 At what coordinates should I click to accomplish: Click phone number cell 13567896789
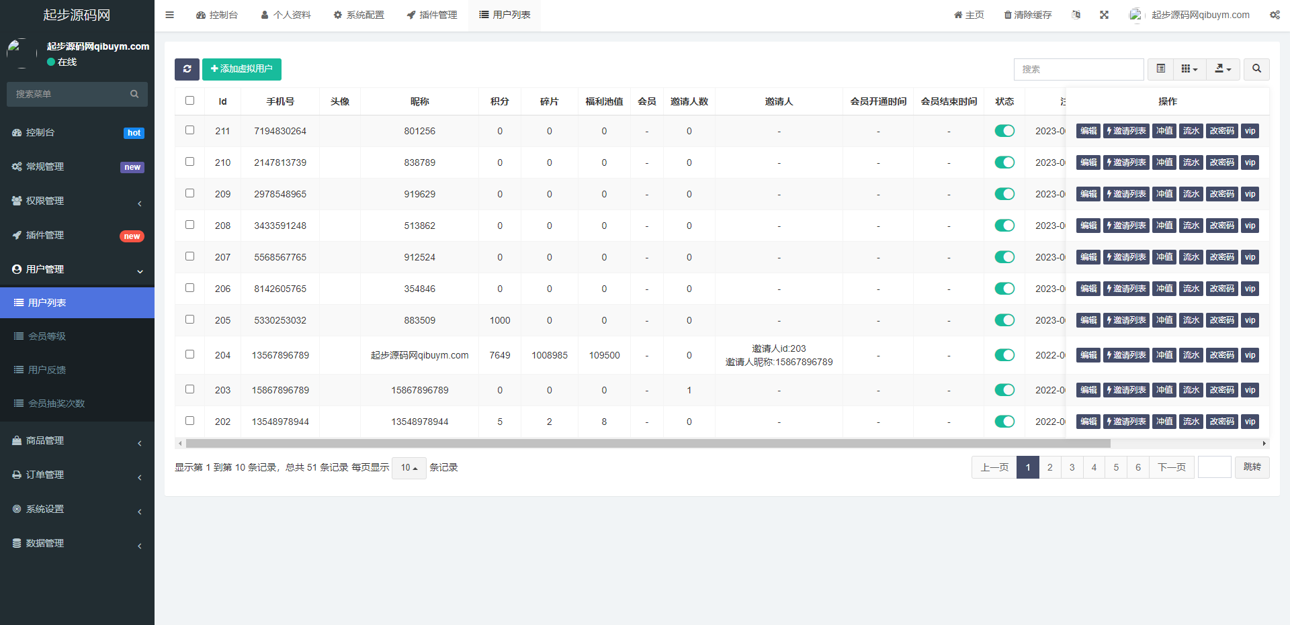tap(280, 355)
